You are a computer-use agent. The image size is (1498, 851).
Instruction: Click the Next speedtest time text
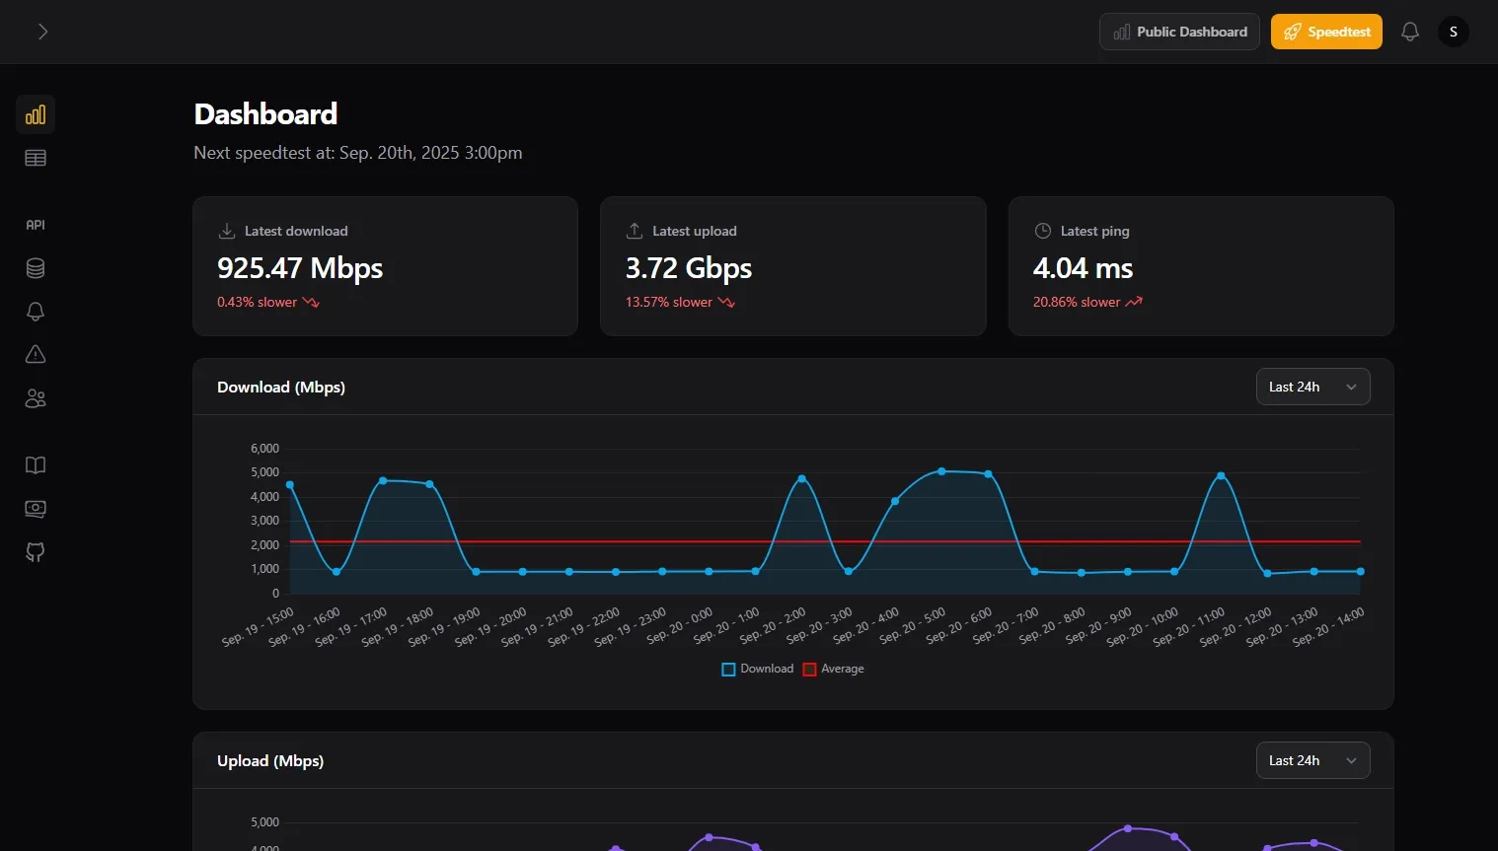(358, 153)
